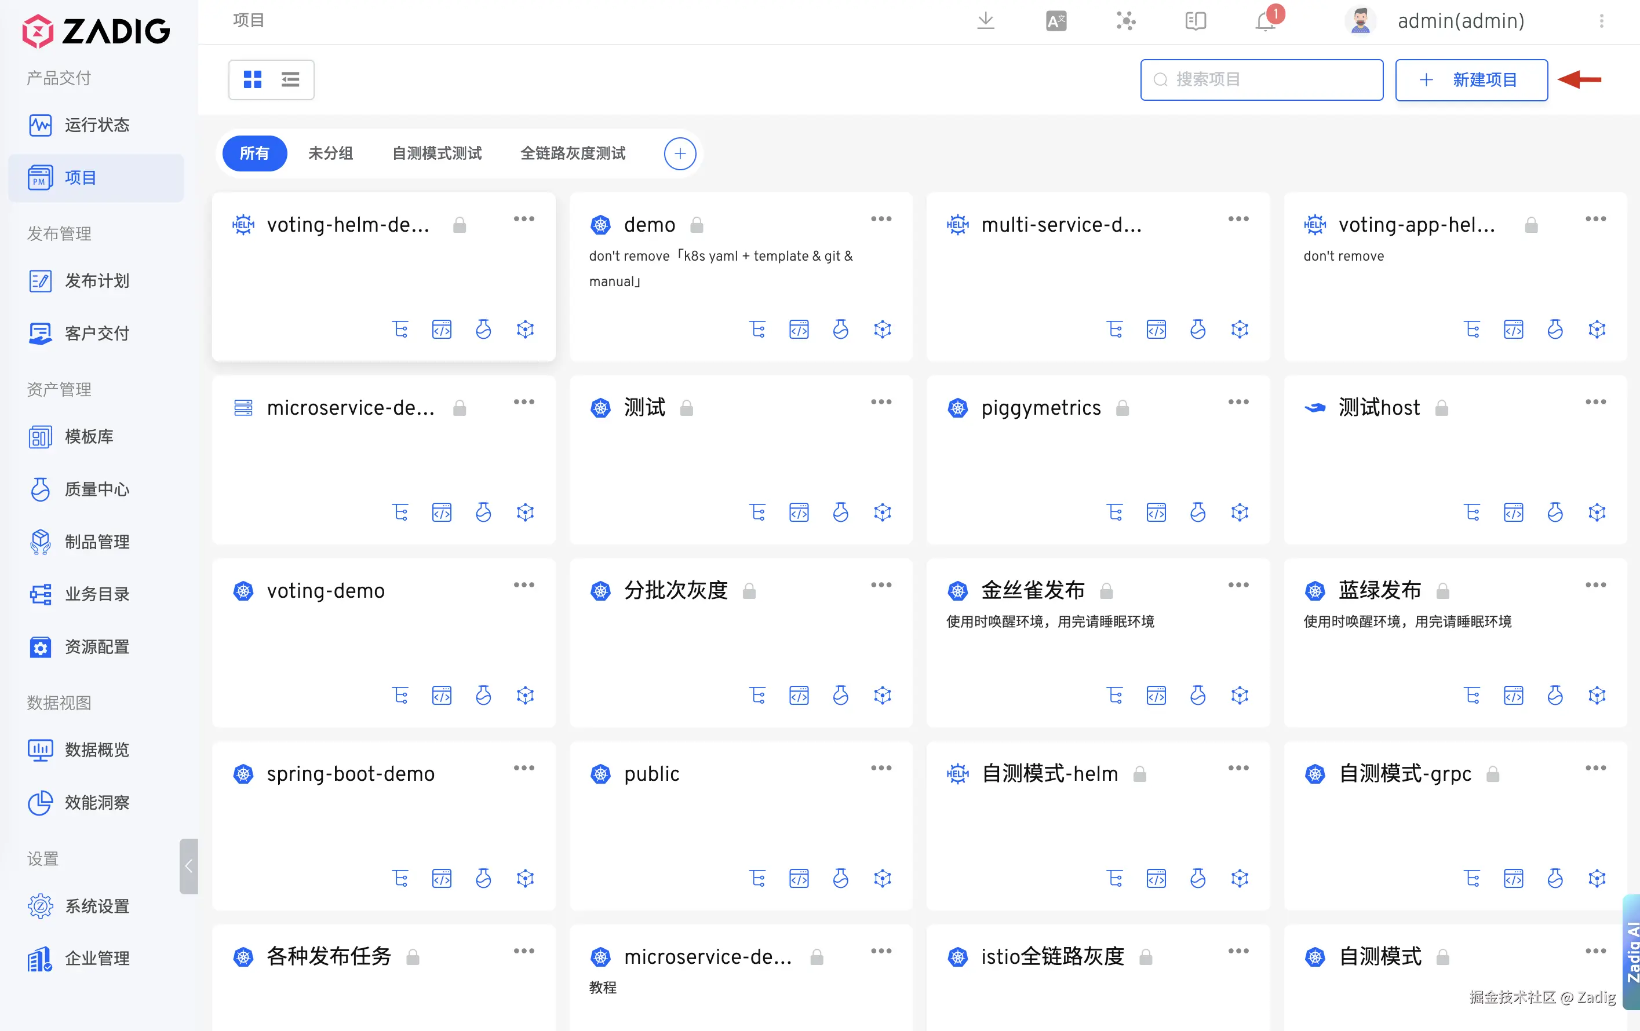The image size is (1640, 1031).
Task: Switch to grid card view
Action: (x=253, y=79)
